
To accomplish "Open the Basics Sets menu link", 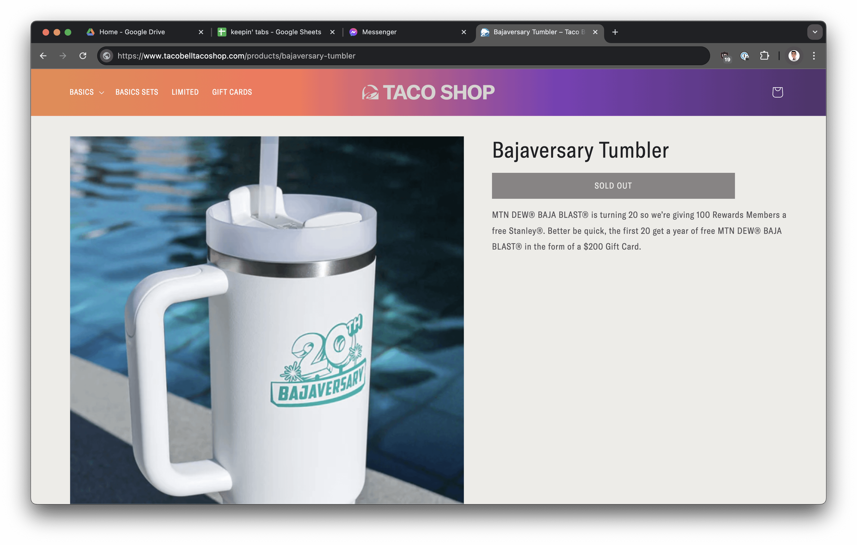I will point(137,92).
